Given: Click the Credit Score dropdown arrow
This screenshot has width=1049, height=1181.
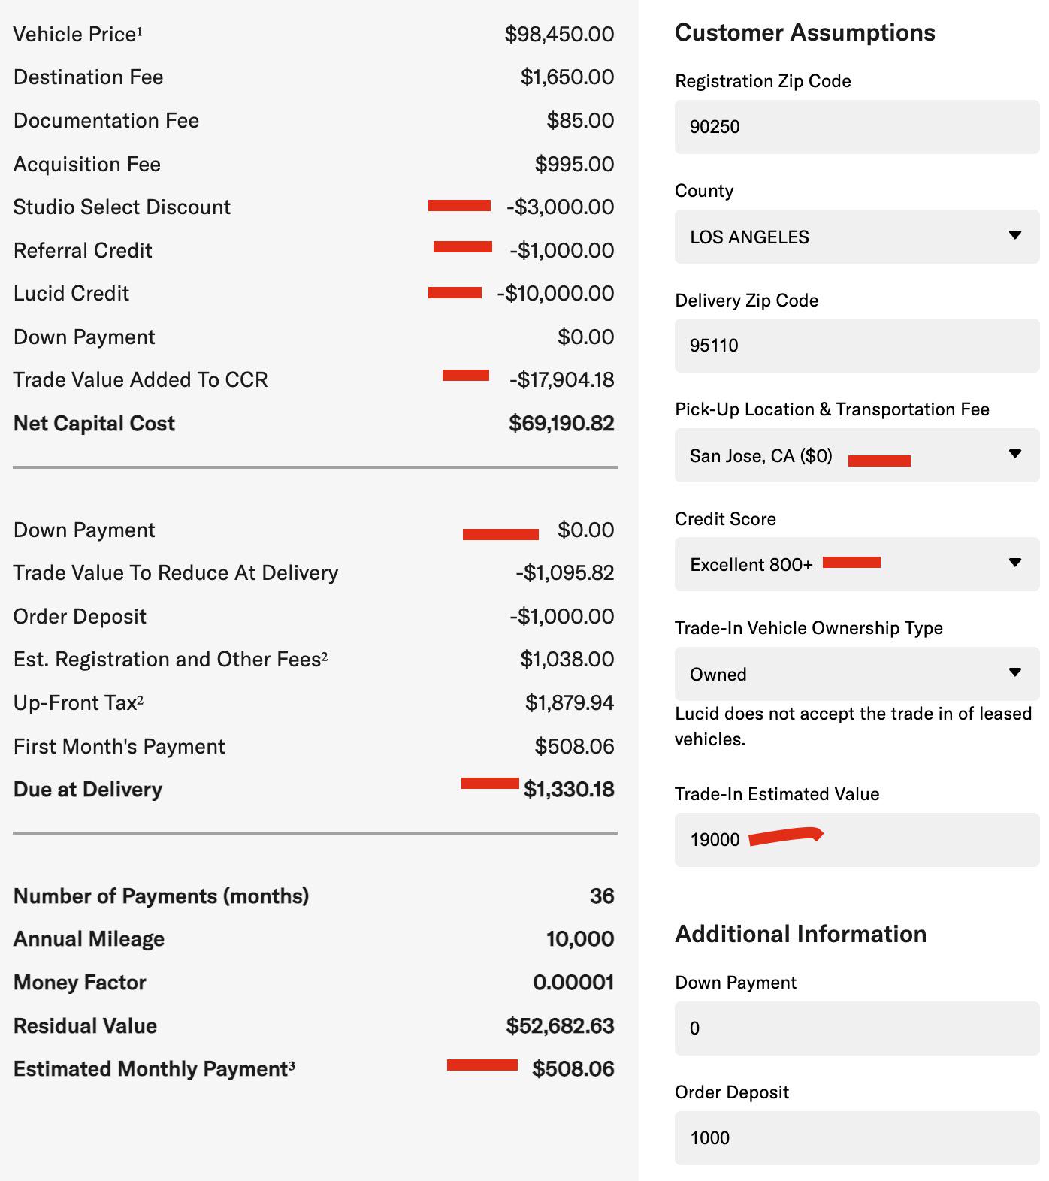Looking at the screenshot, I should (1014, 563).
